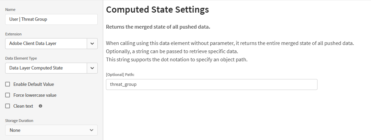Click the Extension field label
The image size is (371, 140).
pyautogui.click(x=13, y=34)
